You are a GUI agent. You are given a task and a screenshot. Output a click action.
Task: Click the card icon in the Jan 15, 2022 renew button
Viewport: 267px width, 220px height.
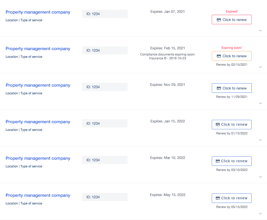[218, 124]
